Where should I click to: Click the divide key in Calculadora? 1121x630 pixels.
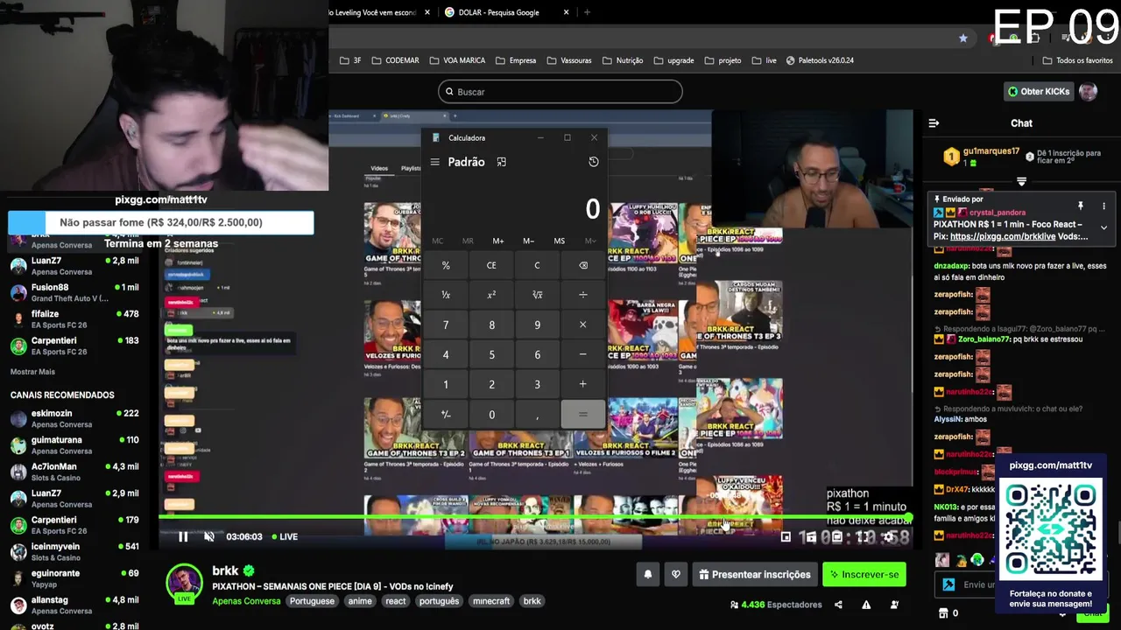(583, 295)
